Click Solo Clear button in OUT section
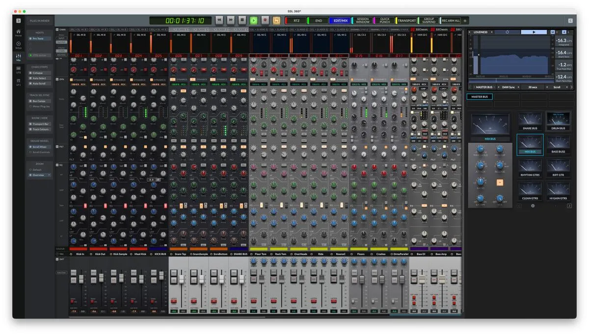589x335 pixels. click(x=61, y=272)
